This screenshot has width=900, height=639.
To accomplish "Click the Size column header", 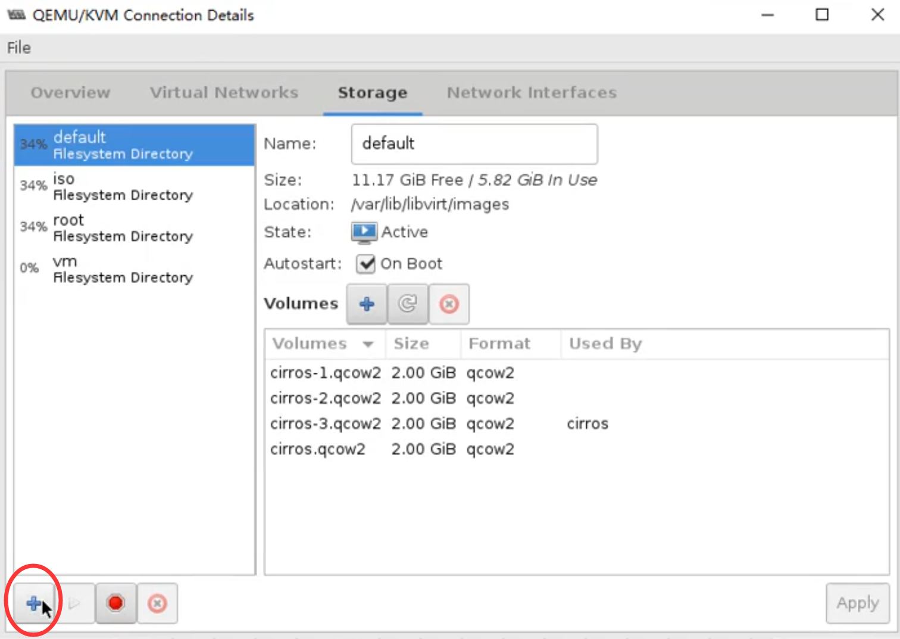I will coord(411,344).
